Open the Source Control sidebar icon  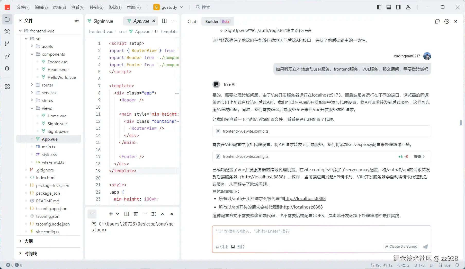coord(7,44)
